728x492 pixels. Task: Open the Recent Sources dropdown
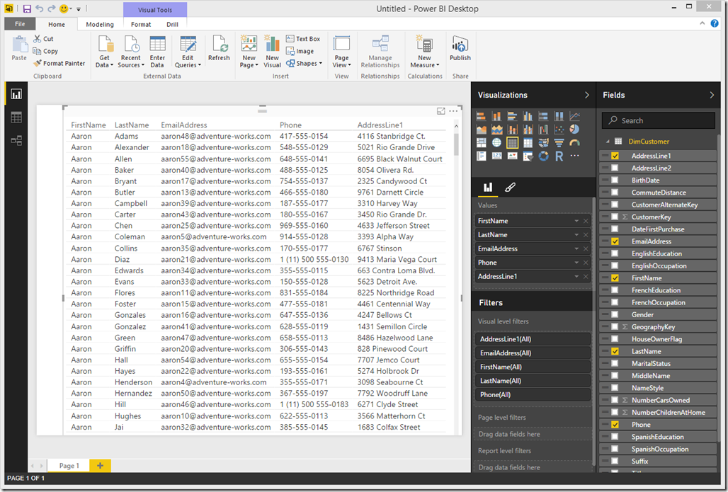point(131,52)
